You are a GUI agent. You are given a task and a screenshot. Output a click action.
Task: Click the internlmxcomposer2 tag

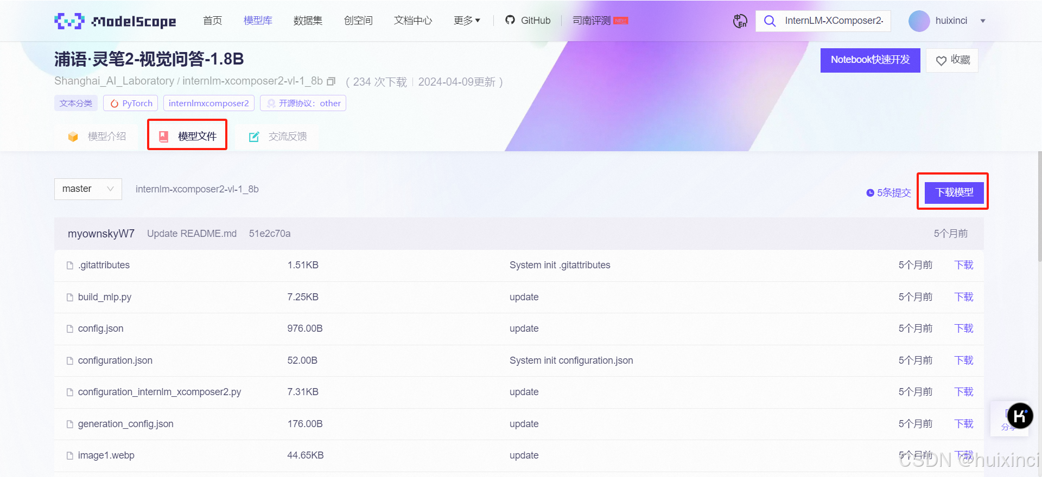pos(209,103)
